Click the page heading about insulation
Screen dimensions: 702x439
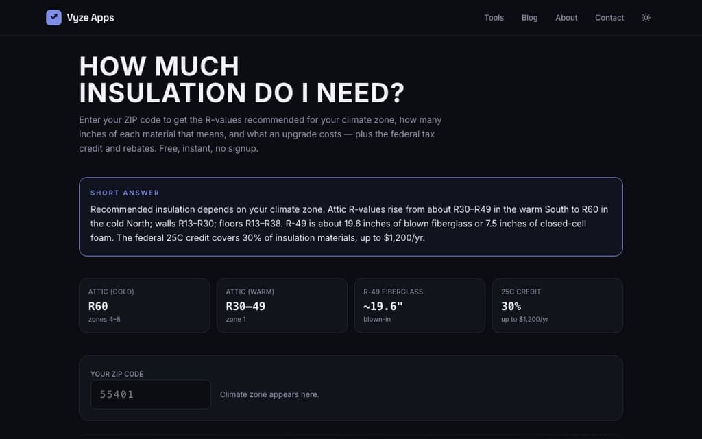click(x=242, y=80)
